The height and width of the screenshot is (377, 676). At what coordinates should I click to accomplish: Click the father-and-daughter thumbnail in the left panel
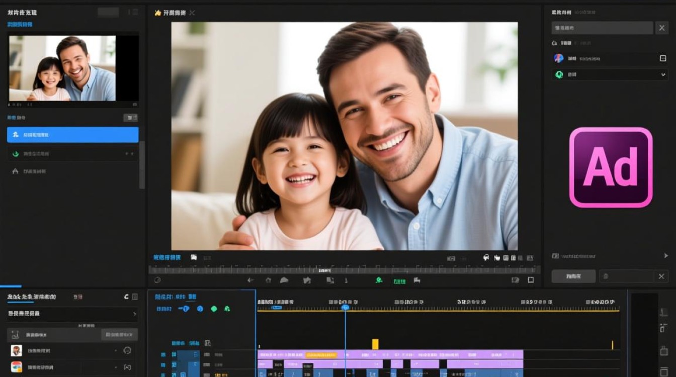(62, 68)
